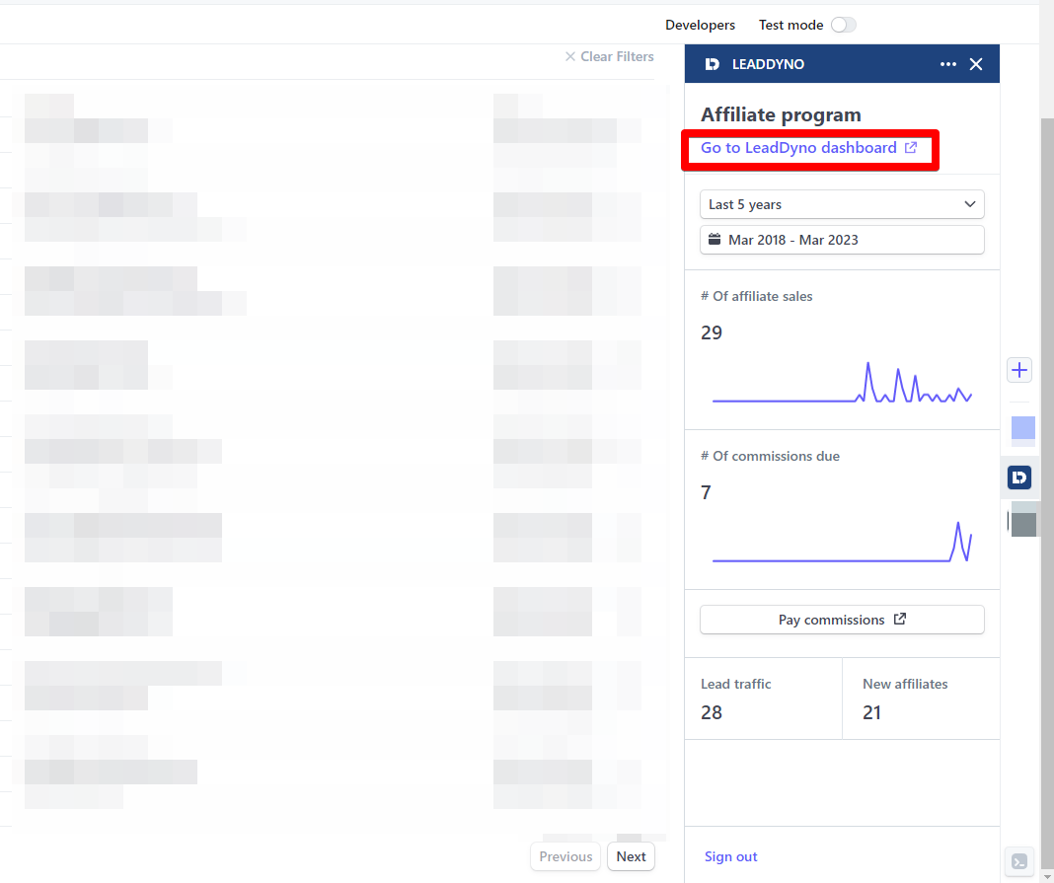Open the LeadDyno app from sidebar dock
This screenshot has height=883, width=1054.
click(1019, 478)
